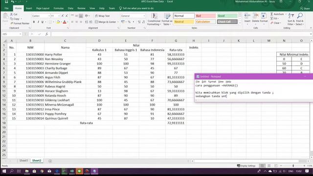The height and width of the screenshot is (176, 313).
Task: Click the Cut icon in Clipboard group
Action: click(x=11, y=14)
